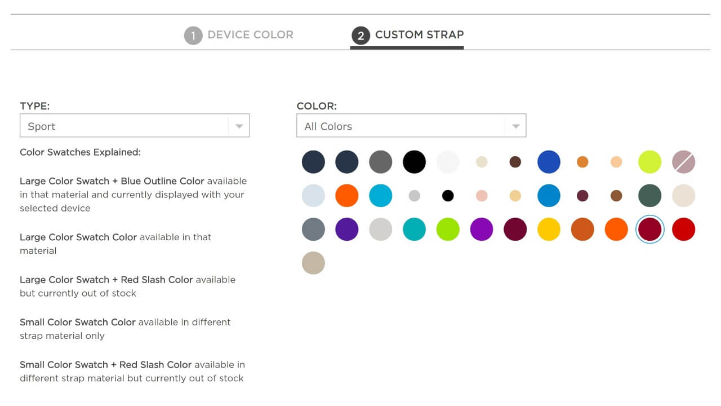Select the yellow-lime swatch in the first row
Viewport: 721px width, 406px height.
pos(649,162)
